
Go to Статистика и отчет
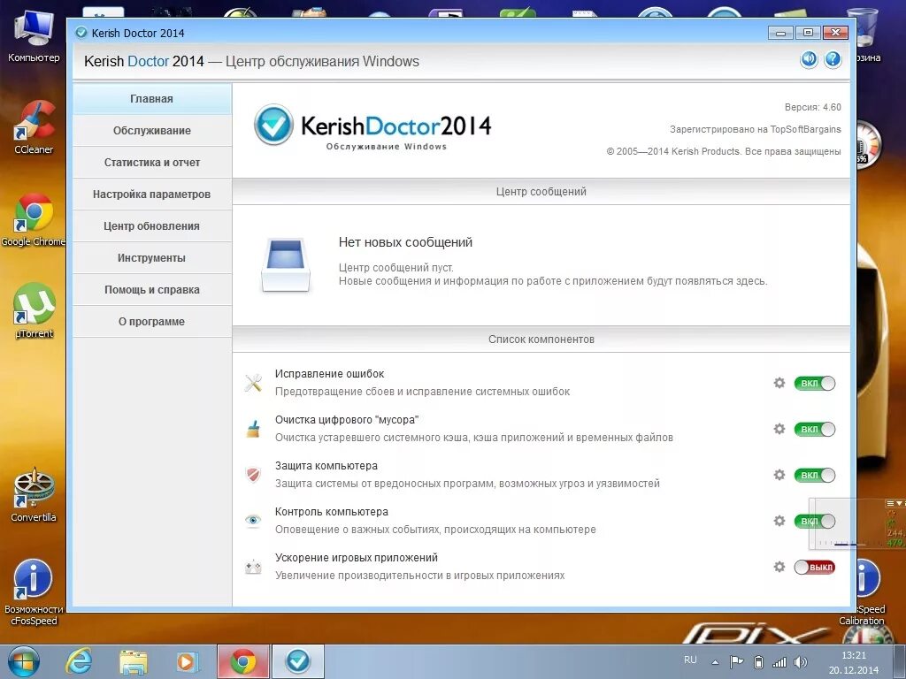click(x=152, y=163)
